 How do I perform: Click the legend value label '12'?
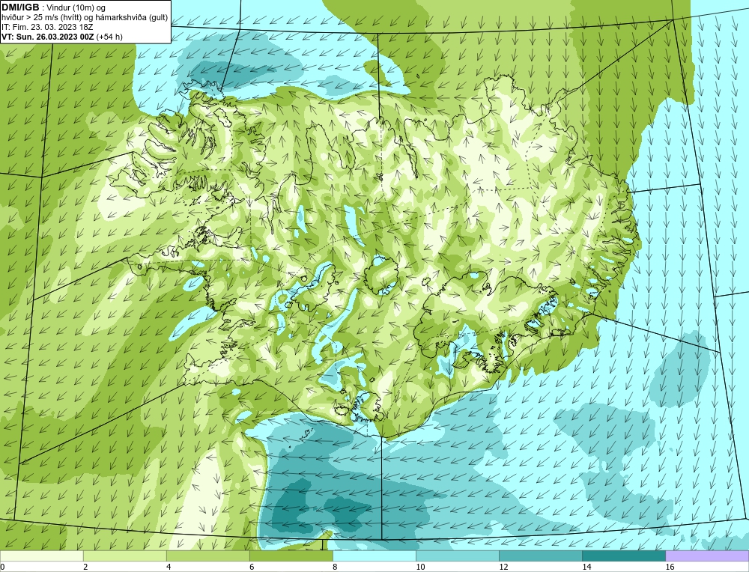tap(503, 567)
